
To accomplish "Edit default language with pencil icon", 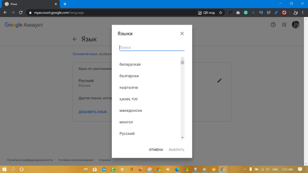I will click(x=219, y=80).
